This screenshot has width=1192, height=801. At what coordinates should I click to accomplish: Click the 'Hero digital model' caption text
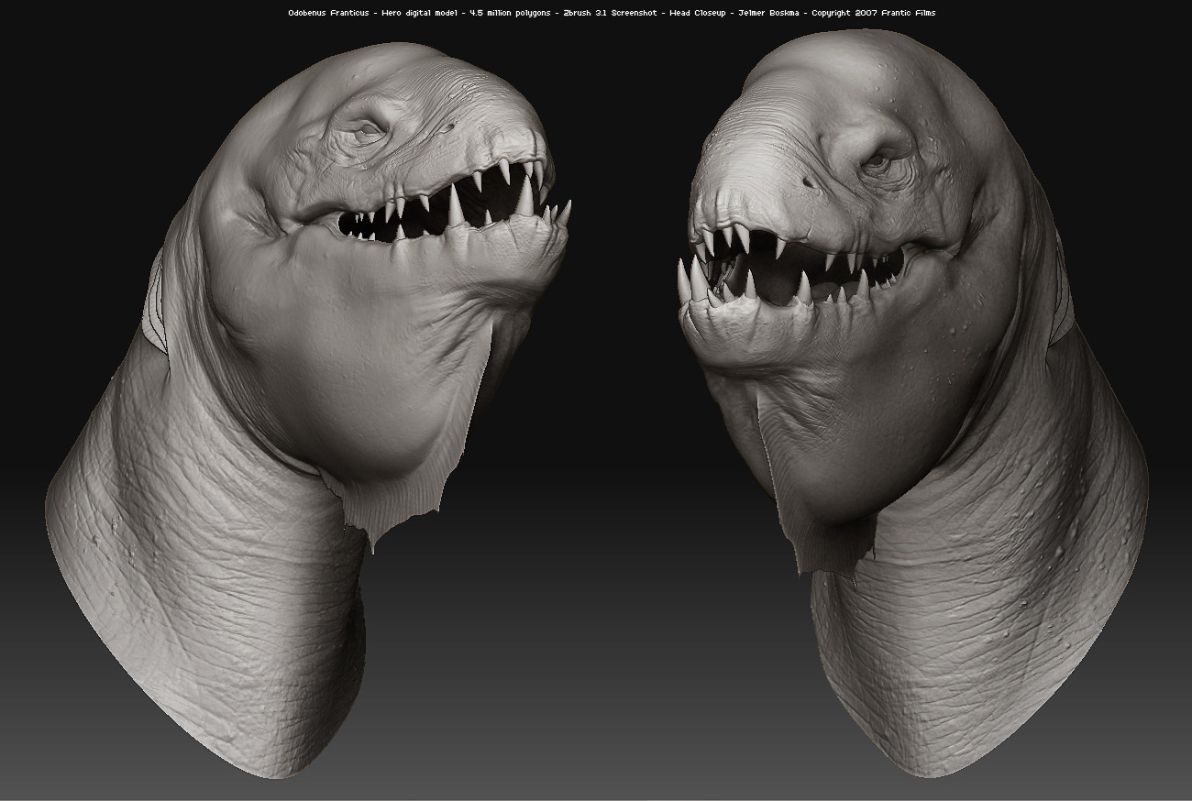(420, 14)
